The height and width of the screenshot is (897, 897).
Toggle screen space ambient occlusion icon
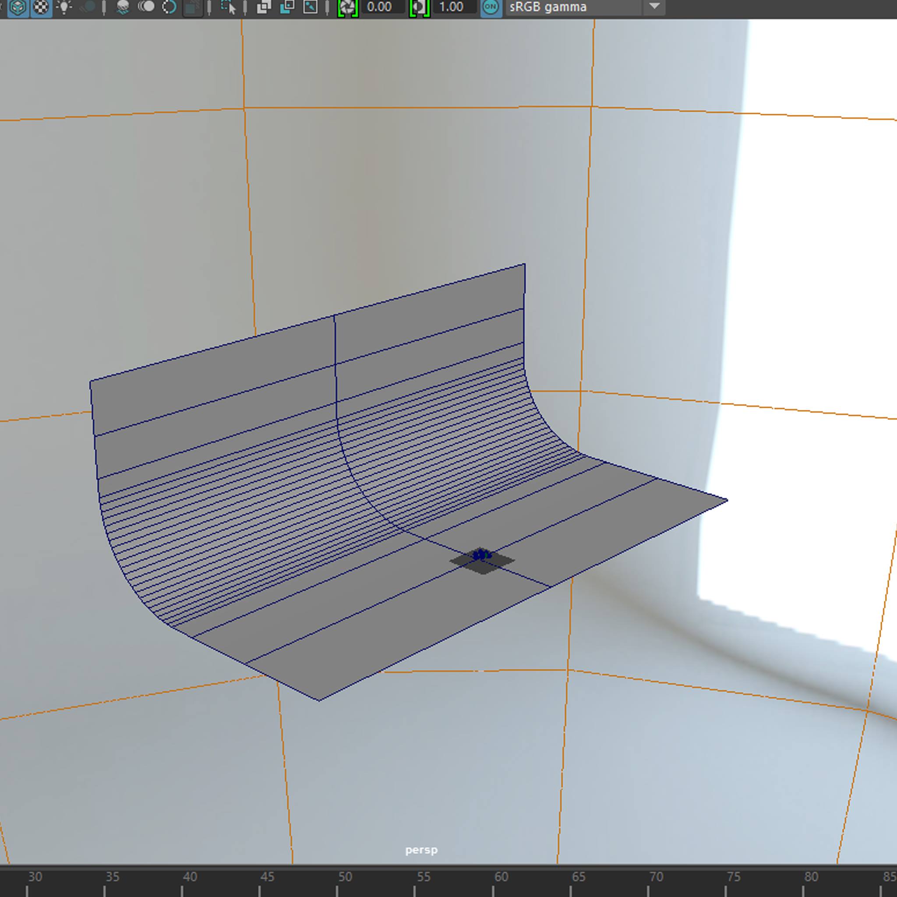click(123, 7)
